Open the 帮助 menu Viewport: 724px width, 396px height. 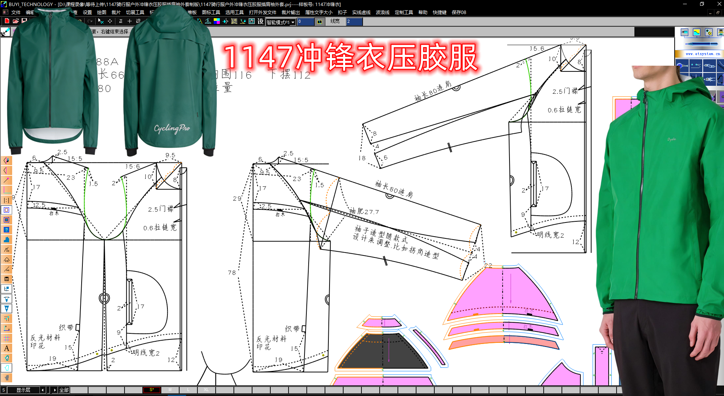(x=422, y=12)
